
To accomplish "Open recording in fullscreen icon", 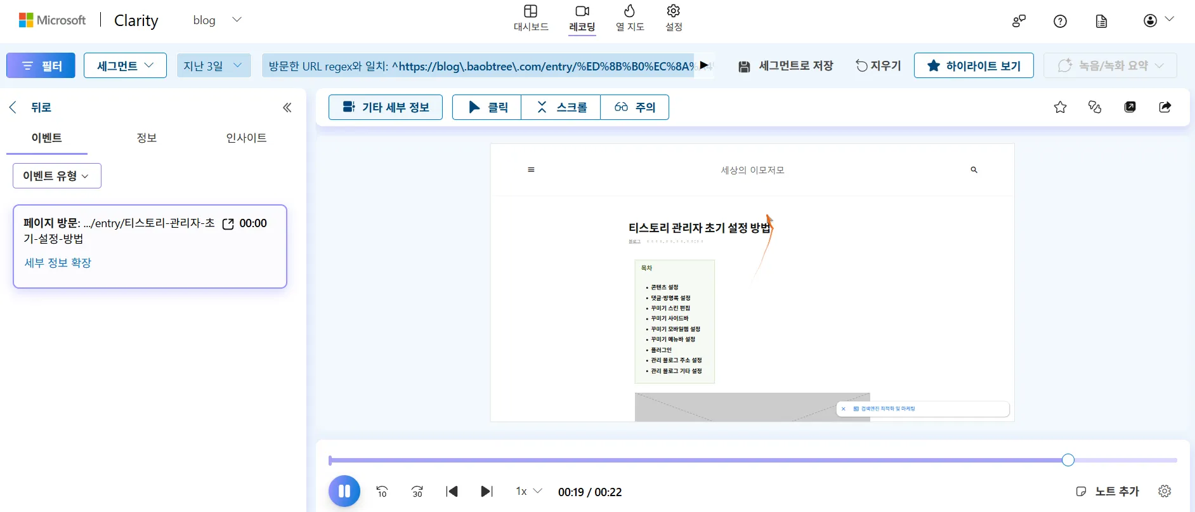I will point(1130,107).
